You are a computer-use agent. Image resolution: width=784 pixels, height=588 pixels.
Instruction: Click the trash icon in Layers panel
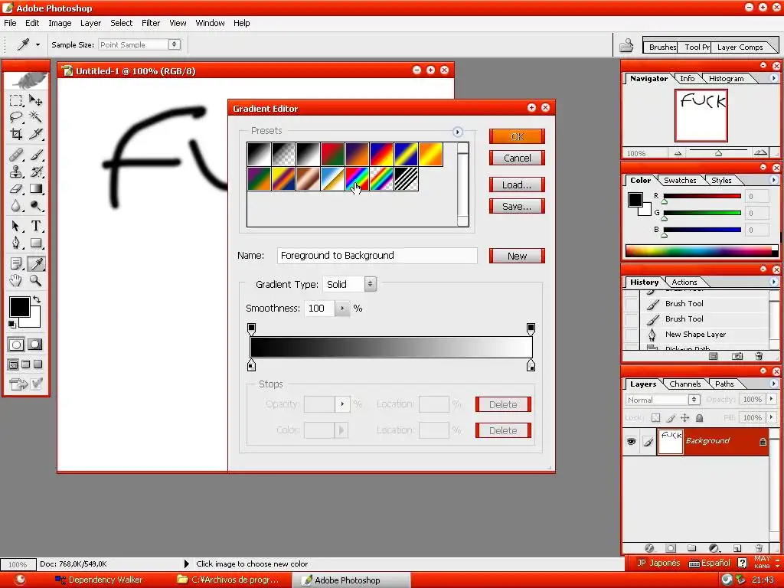(759, 548)
